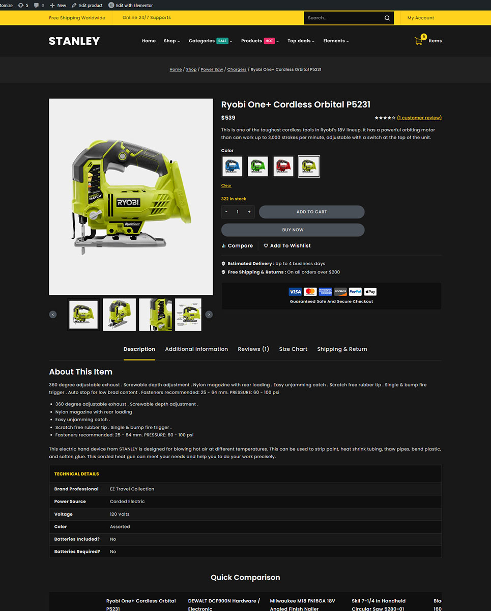The width and height of the screenshot is (491, 611).
Task: Select the blue color variant swatch
Action: tap(232, 166)
